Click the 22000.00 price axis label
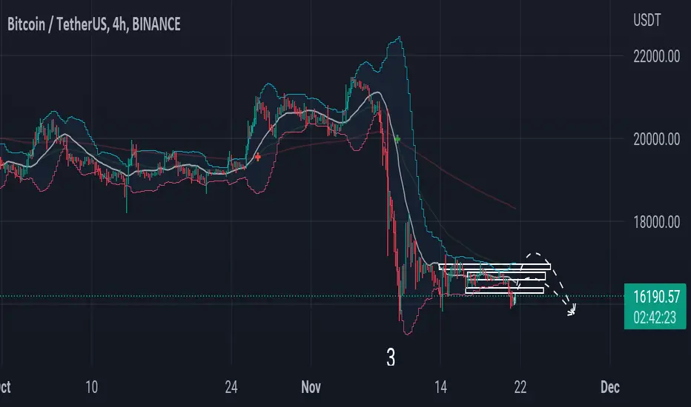Screen dimensions: 691x407 (x=657, y=56)
